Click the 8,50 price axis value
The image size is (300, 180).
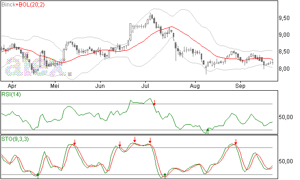click(x=284, y=52)
